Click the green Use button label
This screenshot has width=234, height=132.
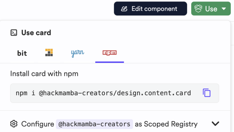click(x=211, y=9)
